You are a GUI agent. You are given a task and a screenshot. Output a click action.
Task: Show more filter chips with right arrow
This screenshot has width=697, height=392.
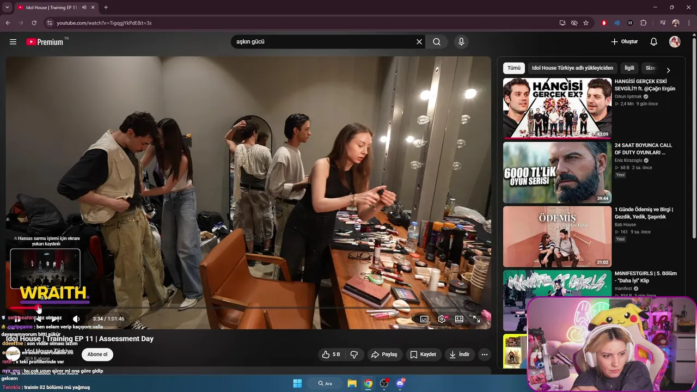tap(668, 70)
